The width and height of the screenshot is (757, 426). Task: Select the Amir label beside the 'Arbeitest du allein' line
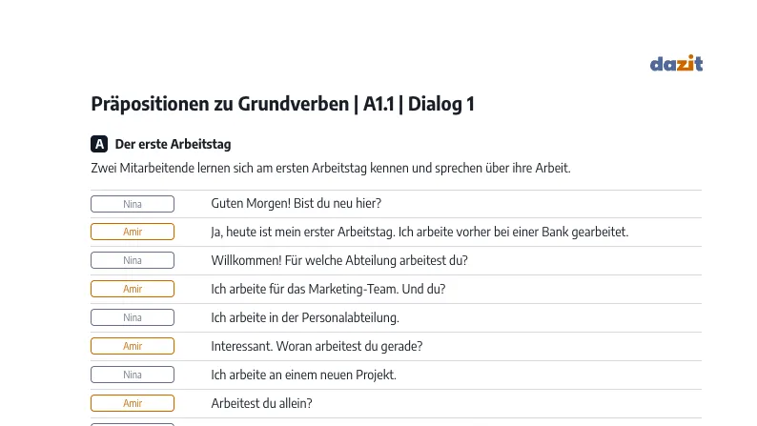[133, 403]
